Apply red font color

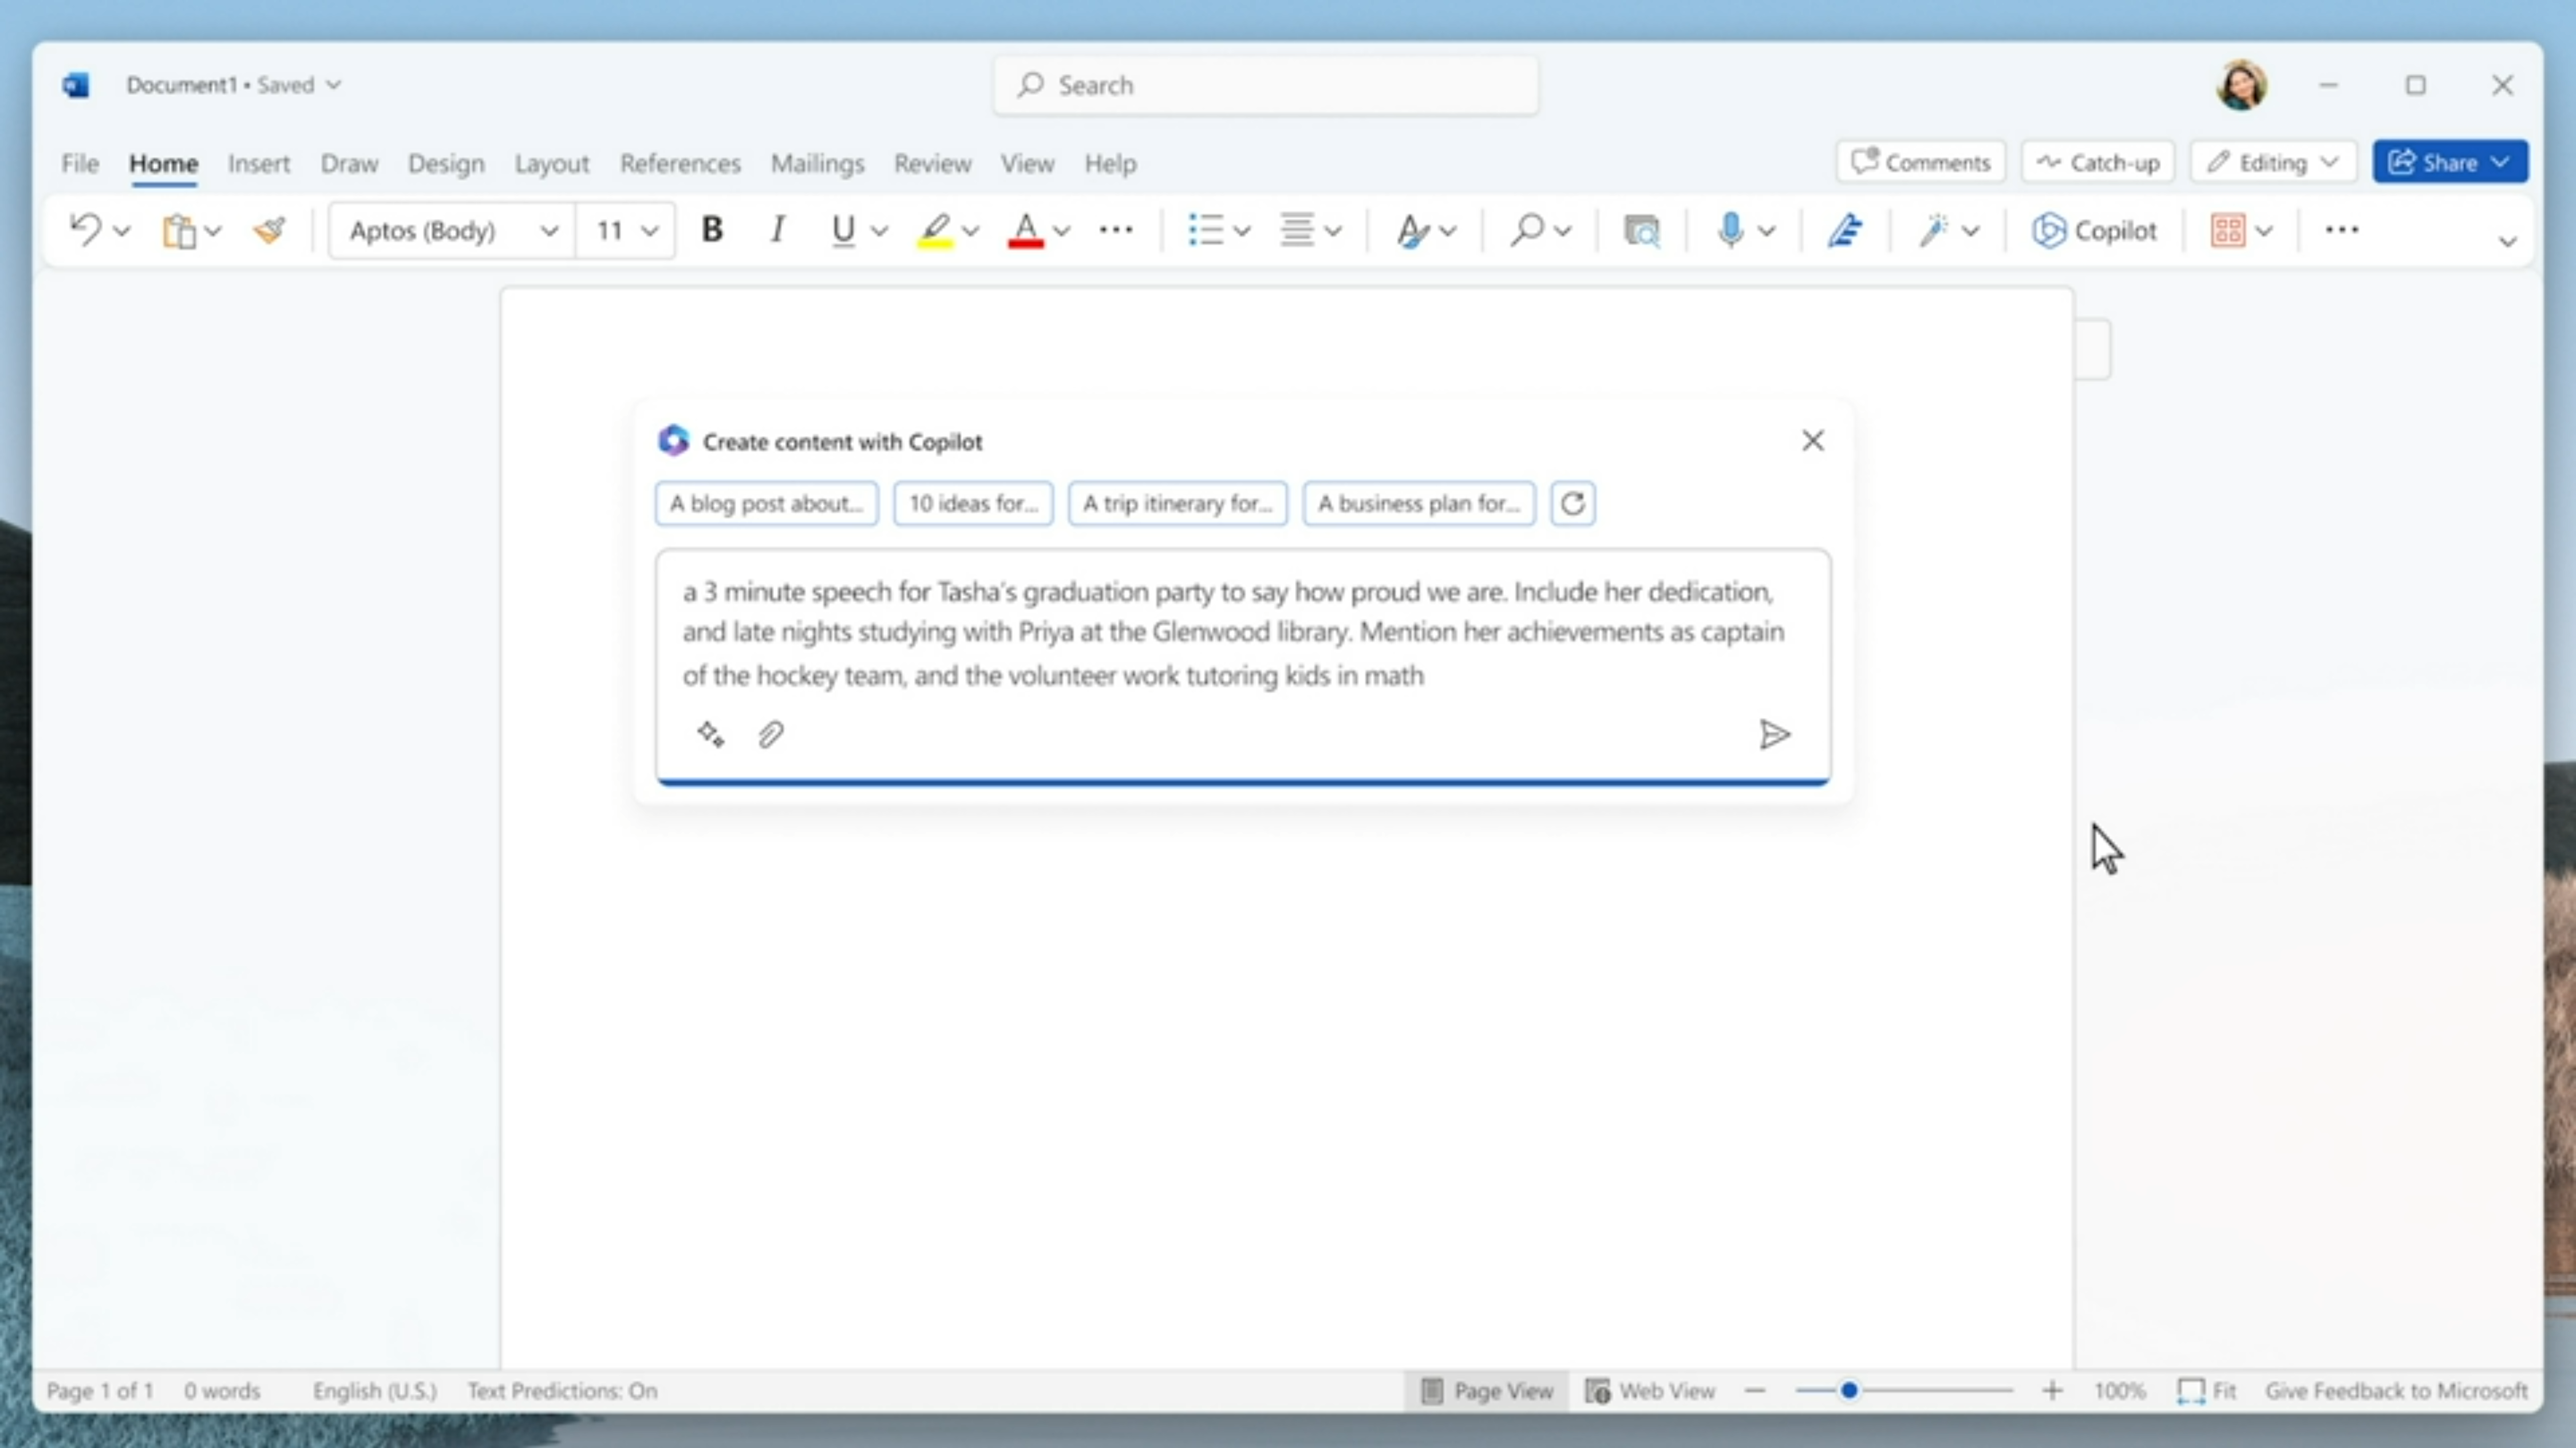tap(1025, 231)
